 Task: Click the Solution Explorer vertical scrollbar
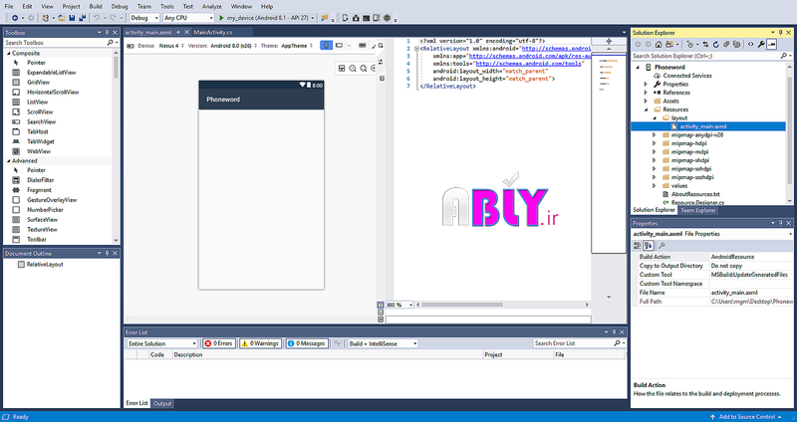pyautogui.click(x=789, y=134)
